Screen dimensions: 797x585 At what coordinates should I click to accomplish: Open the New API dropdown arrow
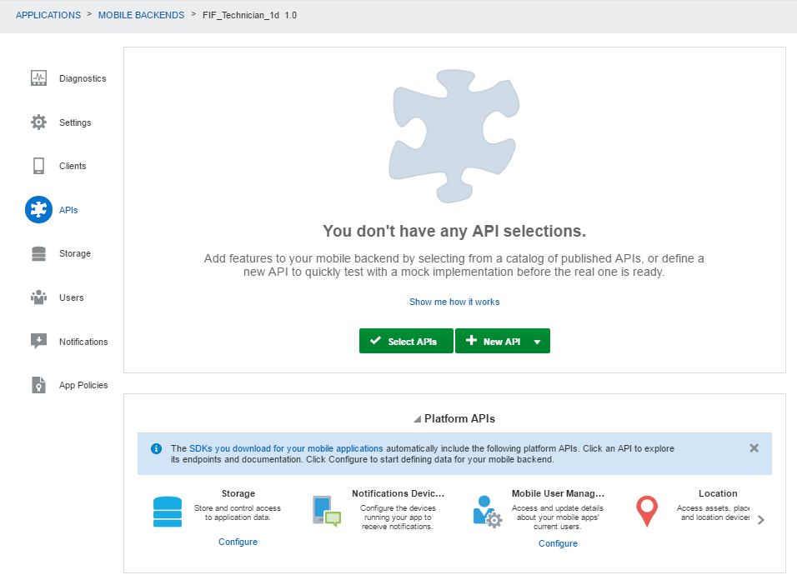pos(537,341)
